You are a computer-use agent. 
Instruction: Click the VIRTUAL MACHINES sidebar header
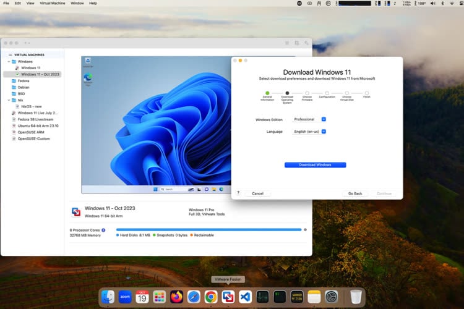tap(29, 55)
